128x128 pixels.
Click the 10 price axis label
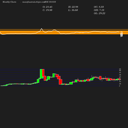120,84
